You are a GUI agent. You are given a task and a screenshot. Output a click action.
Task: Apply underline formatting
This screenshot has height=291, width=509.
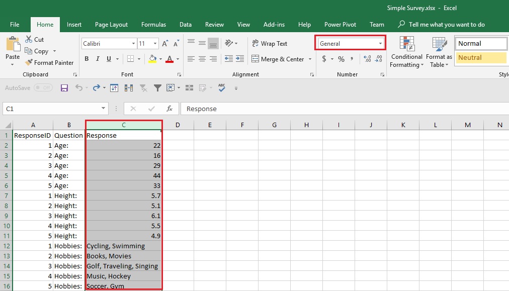[109, 59]
